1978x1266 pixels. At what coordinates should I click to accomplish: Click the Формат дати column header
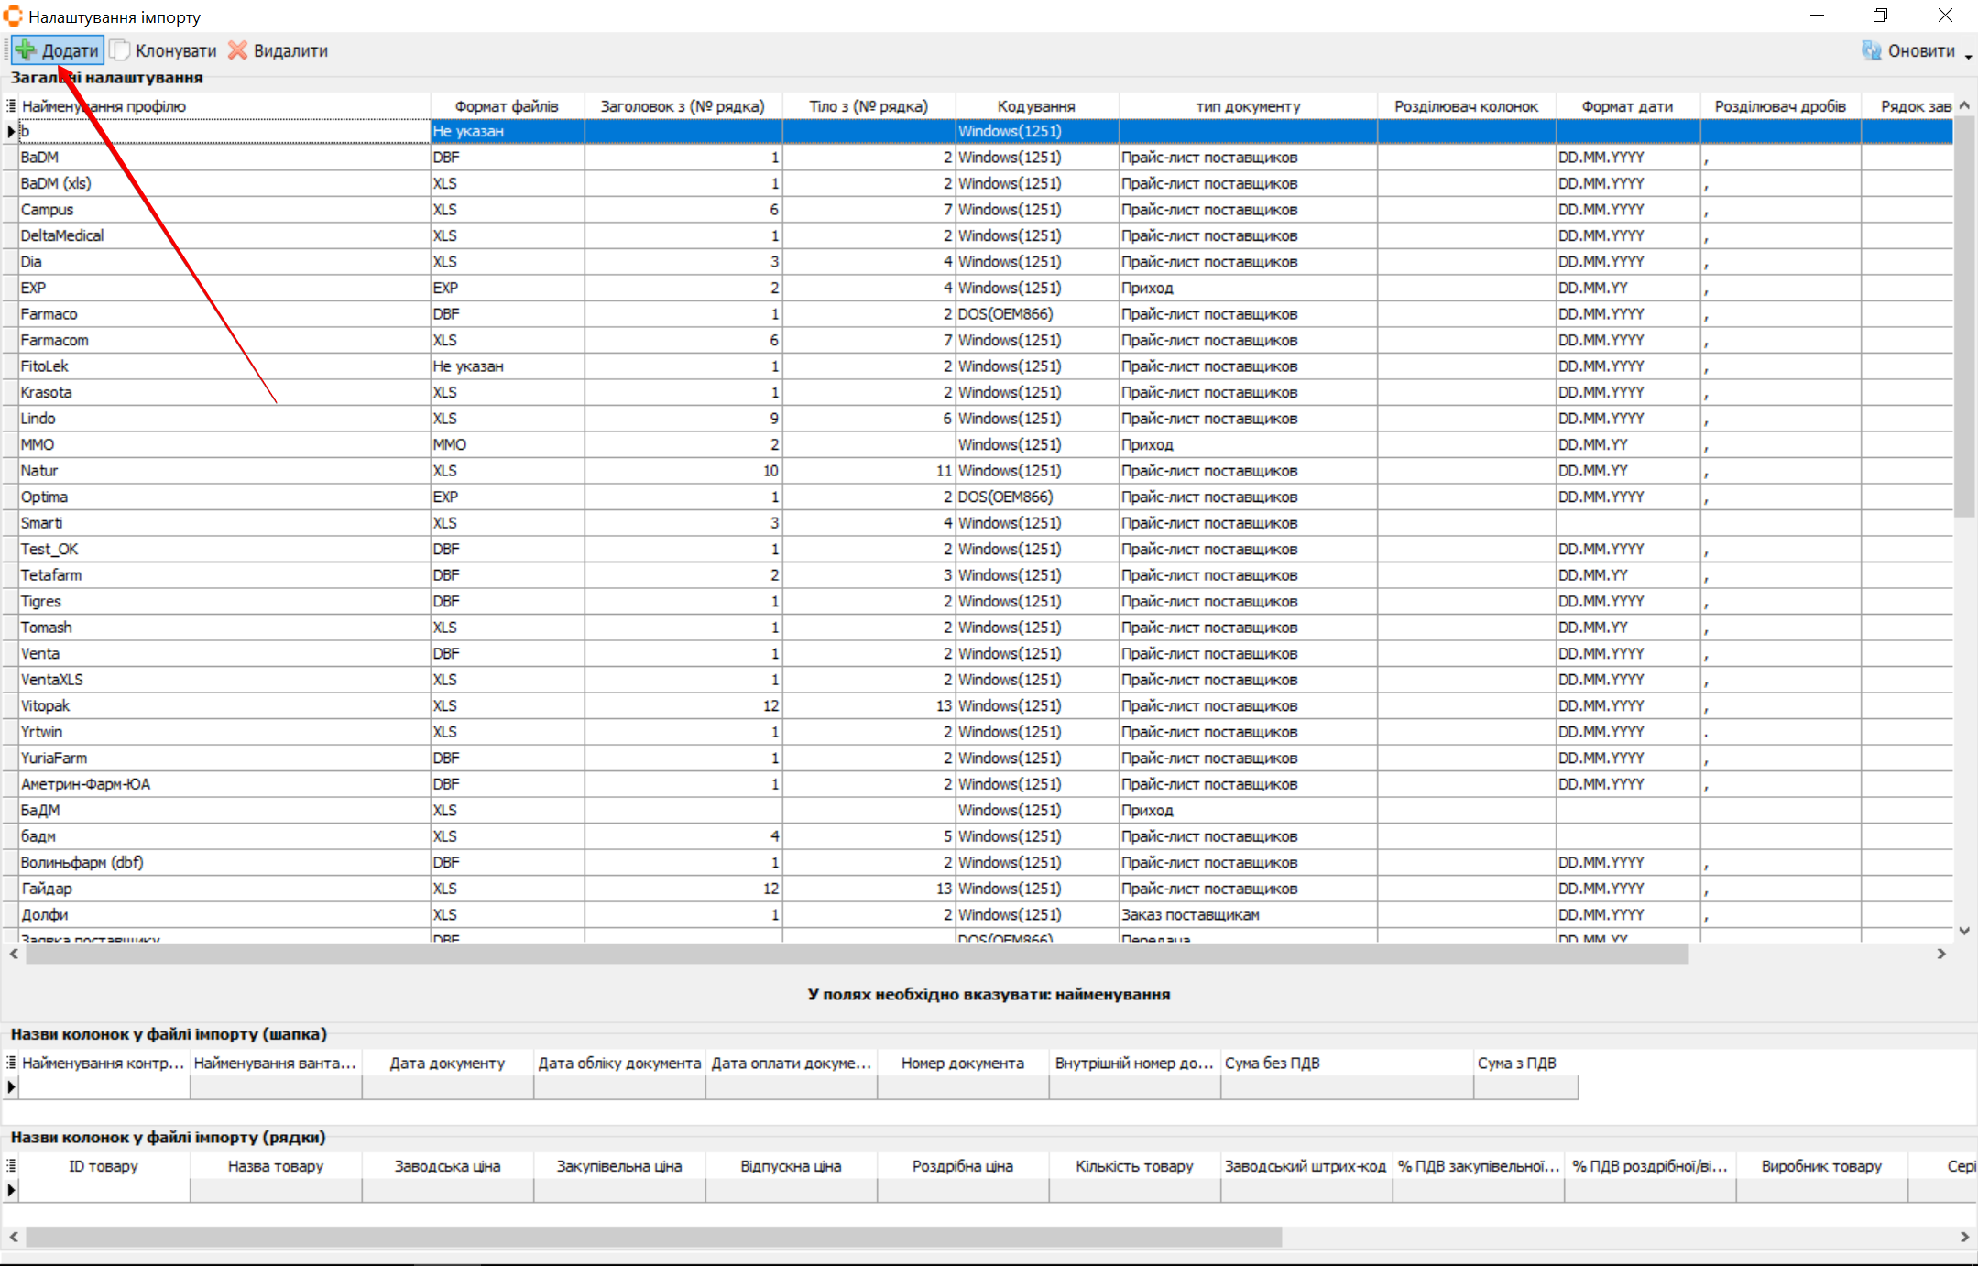click(1627, 106)
